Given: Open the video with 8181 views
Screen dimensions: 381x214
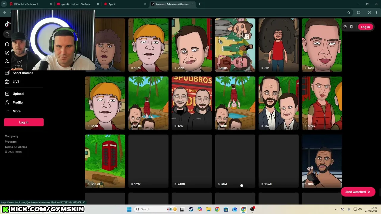Looking at the screenshot, I should tap(235, 103).
